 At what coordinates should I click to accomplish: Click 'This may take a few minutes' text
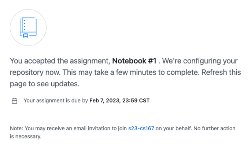click(109, 72)
